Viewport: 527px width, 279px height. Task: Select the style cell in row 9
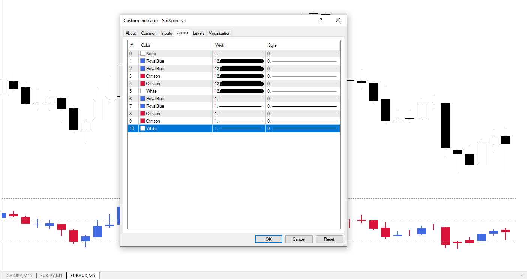point(303,121)
